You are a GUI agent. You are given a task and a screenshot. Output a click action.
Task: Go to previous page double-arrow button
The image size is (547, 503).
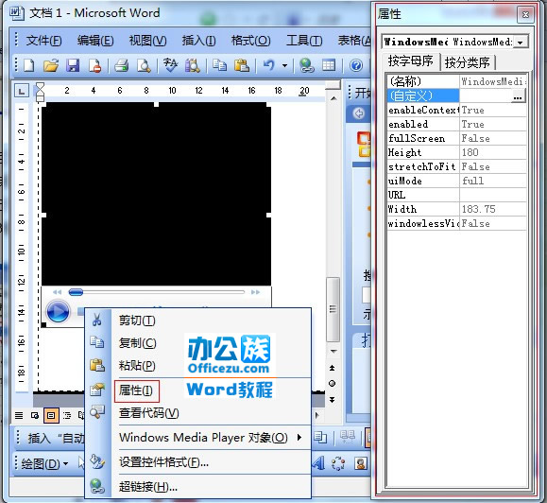[x=333, y=368]
